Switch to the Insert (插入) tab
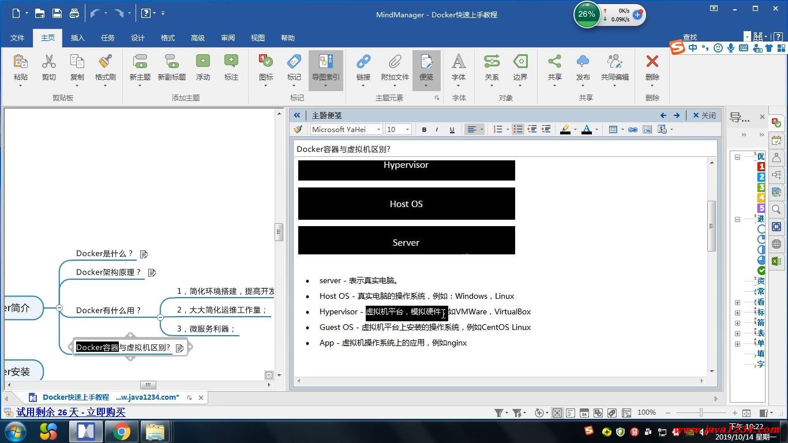This screenshot has height=443, width=788. pyautogui.click(x=77, y=37)
